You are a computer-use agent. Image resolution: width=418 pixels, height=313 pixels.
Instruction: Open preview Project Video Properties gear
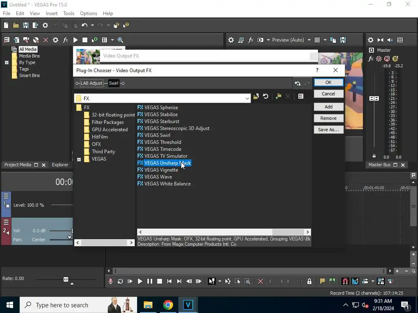231,40
